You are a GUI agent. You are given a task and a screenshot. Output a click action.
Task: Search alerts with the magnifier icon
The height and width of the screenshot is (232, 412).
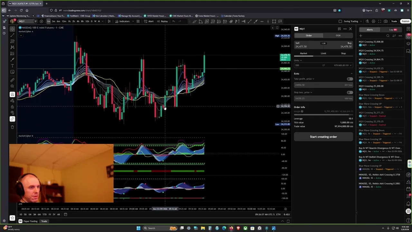tap(388, 36)
